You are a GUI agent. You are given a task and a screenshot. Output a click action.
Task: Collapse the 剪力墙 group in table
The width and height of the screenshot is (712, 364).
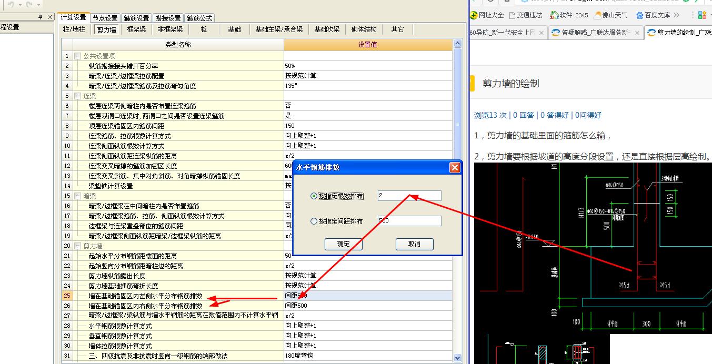click(77, 246)
